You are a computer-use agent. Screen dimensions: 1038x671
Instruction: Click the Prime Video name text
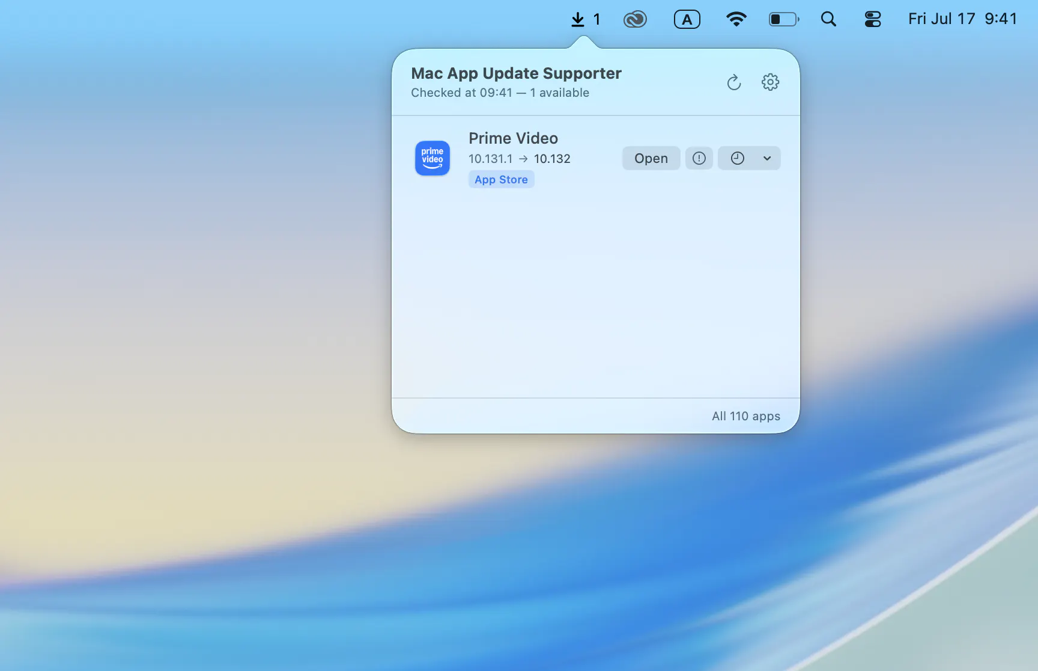coord(514,138)
